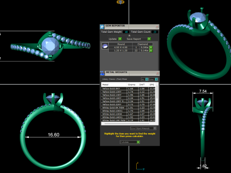The width and height of the screenshot is (231, 173).
Task: Click the 1.20 X 1.20 size cell
Action: tap(121, 50)
